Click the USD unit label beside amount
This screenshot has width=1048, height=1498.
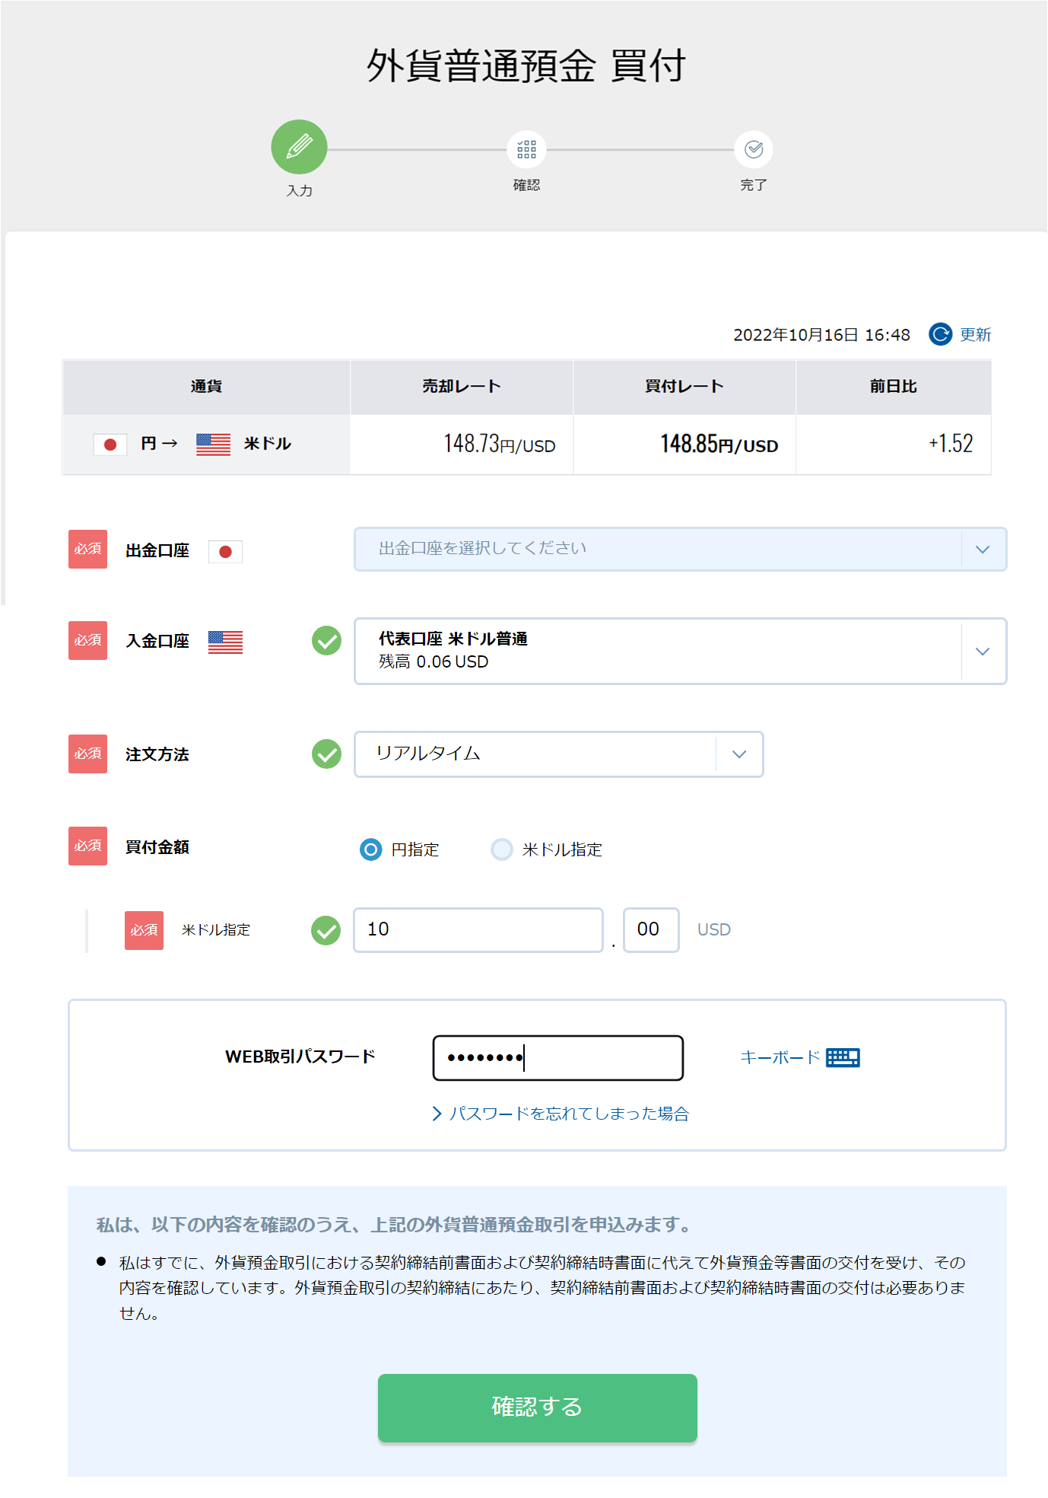[714, 929]
